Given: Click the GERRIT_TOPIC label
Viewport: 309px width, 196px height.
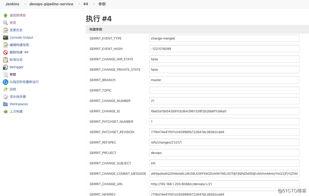Looking at the screenshot, I should (100, 91).
